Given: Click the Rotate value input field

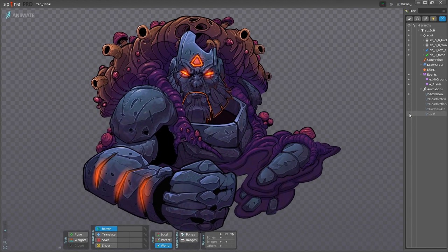Looking at the screenshot, I should pos(129,229).
